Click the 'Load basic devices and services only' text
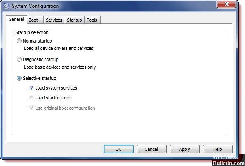 [x=60, y=67]
